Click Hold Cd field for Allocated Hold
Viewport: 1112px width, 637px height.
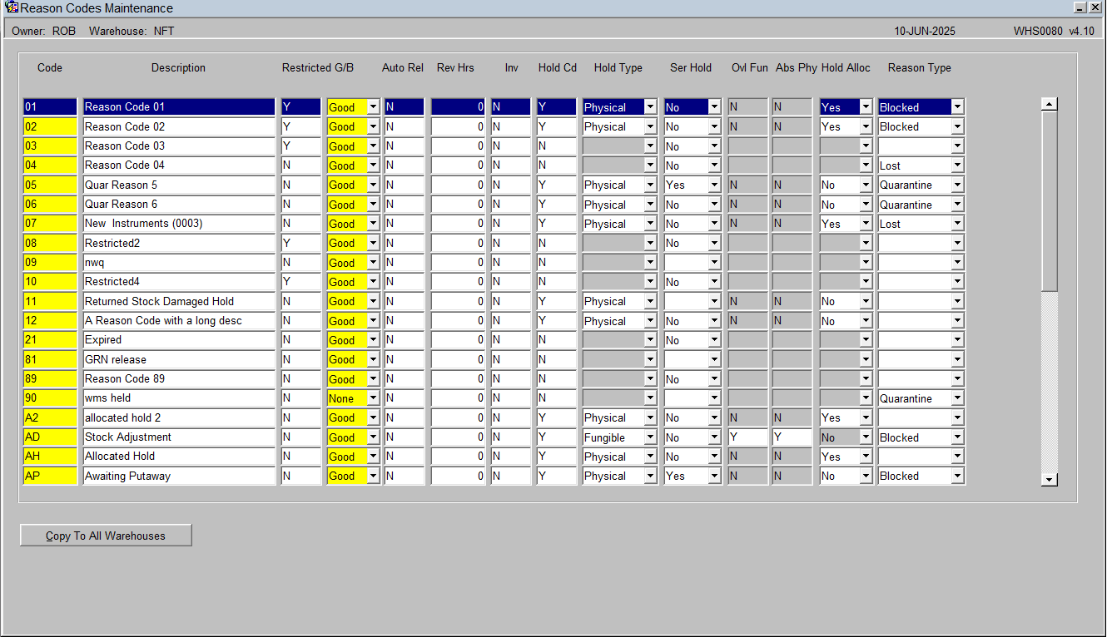coord(556,457)
